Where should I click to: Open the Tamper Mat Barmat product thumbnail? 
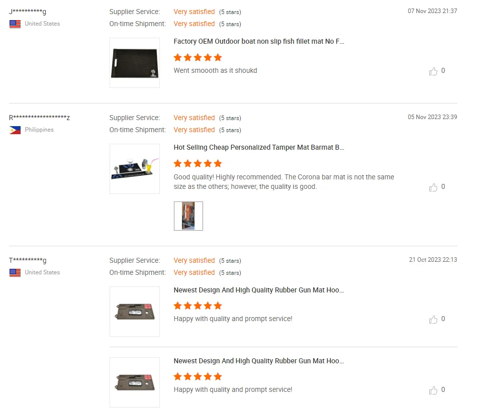(135, 169)
